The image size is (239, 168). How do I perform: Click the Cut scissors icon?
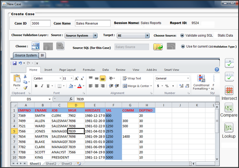tap(25, 76)
